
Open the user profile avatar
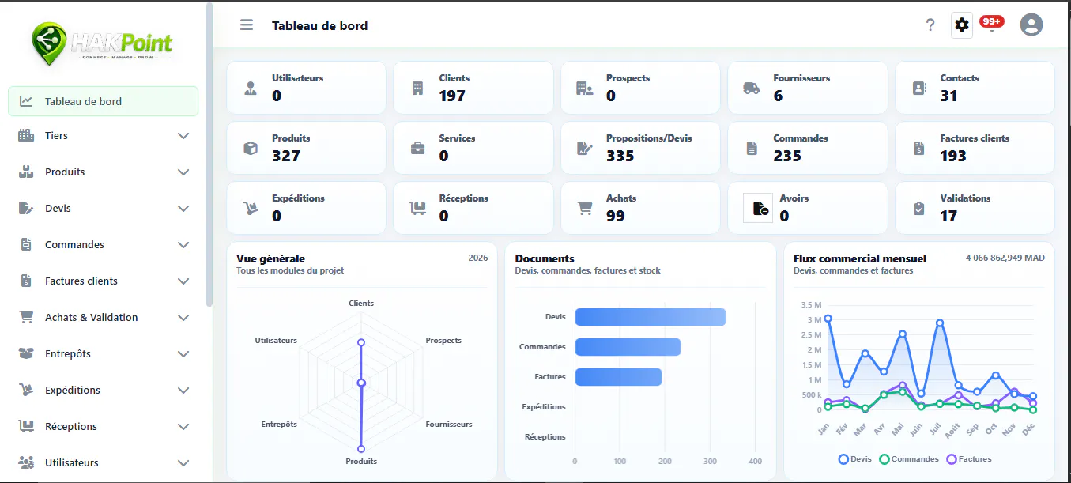1031,25
